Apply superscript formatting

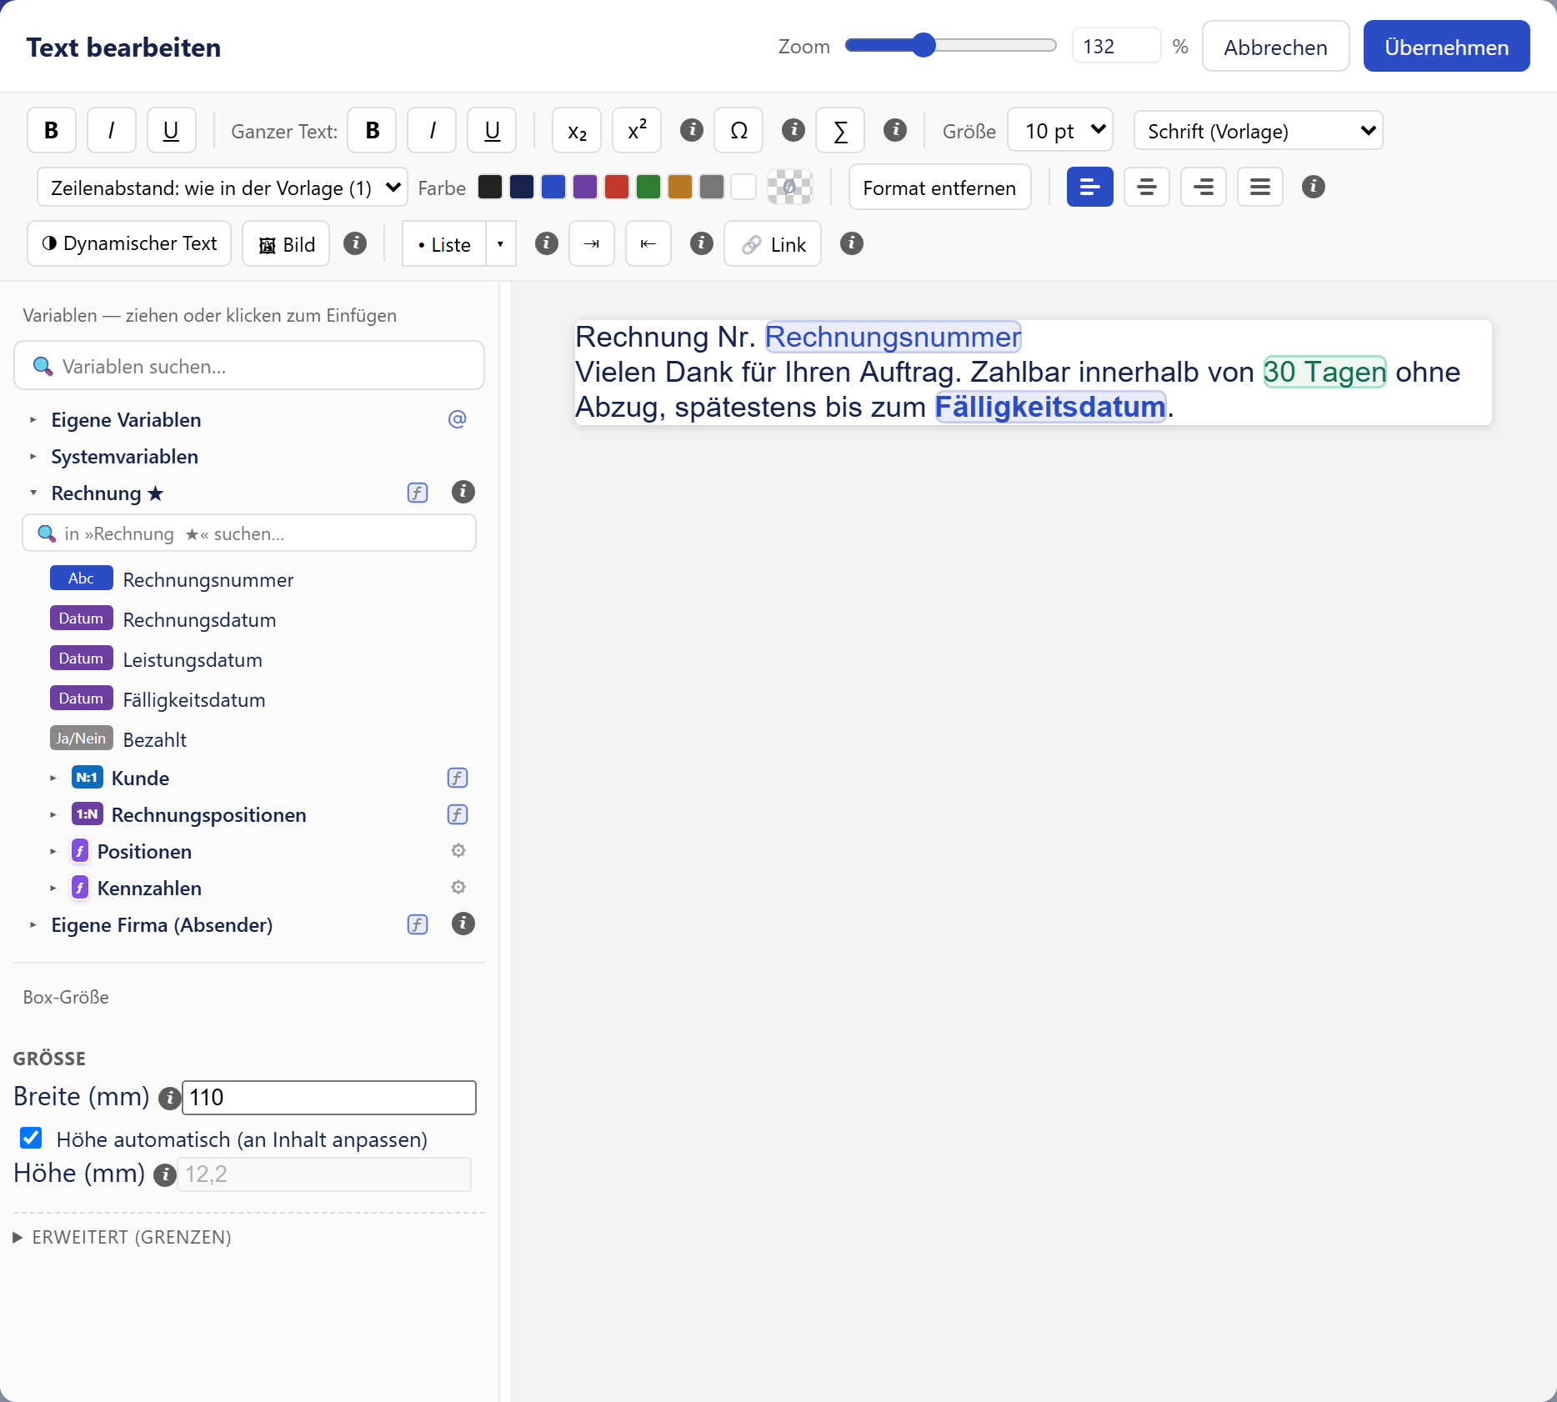point(637,131)
